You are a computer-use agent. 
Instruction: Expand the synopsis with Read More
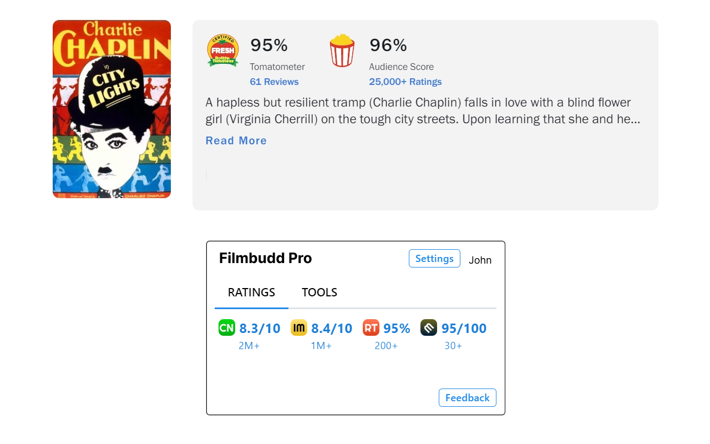point(236,140)
